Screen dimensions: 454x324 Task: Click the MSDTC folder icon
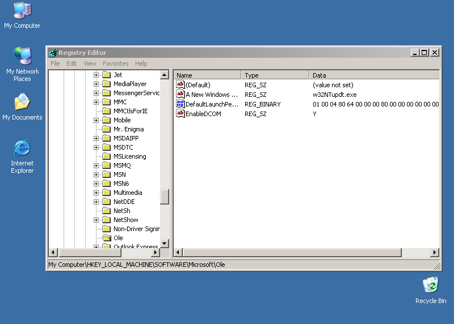point(107,147)
